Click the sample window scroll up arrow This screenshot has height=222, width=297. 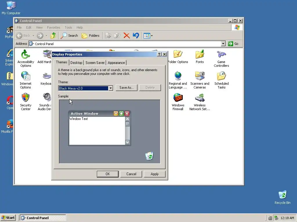click(x=128, y=119)
